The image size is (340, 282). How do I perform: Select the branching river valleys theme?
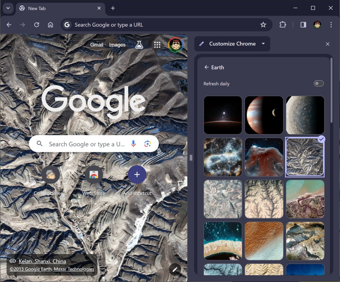click(264, 199)
